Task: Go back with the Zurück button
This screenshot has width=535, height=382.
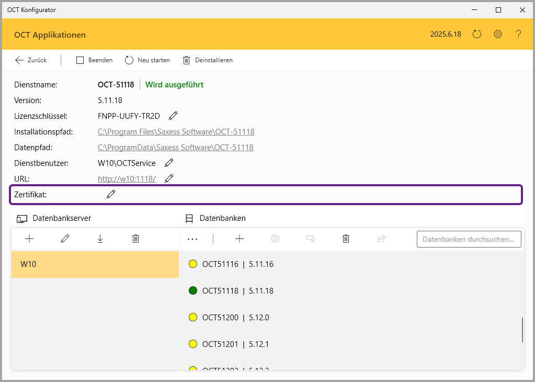Action: [x=31, y=60]
